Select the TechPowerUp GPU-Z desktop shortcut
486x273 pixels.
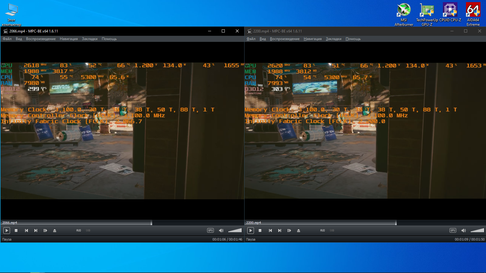click(x=427, y=14)
